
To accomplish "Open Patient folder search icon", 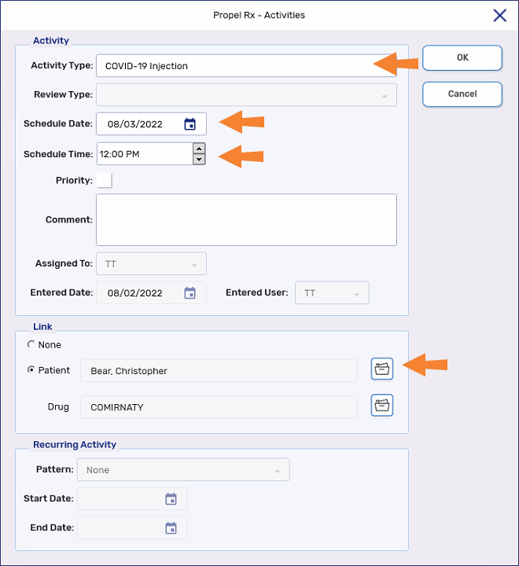I will [x=382, y=369].
